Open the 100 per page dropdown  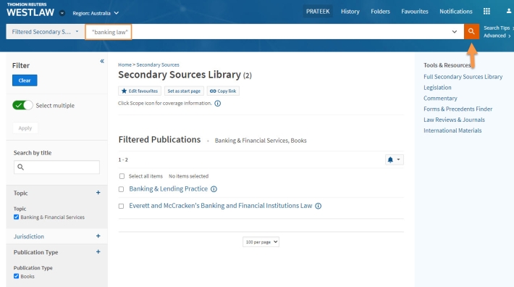(261, 242)
